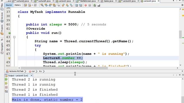Click the Output settings icon
Viewport: 184px width, 103px height.
(x=6, y=91)
